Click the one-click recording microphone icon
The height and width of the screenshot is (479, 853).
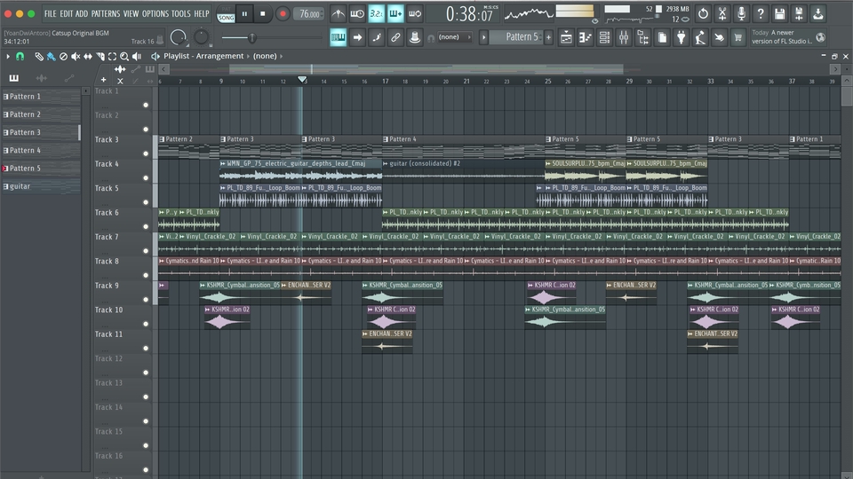[741, 14]
